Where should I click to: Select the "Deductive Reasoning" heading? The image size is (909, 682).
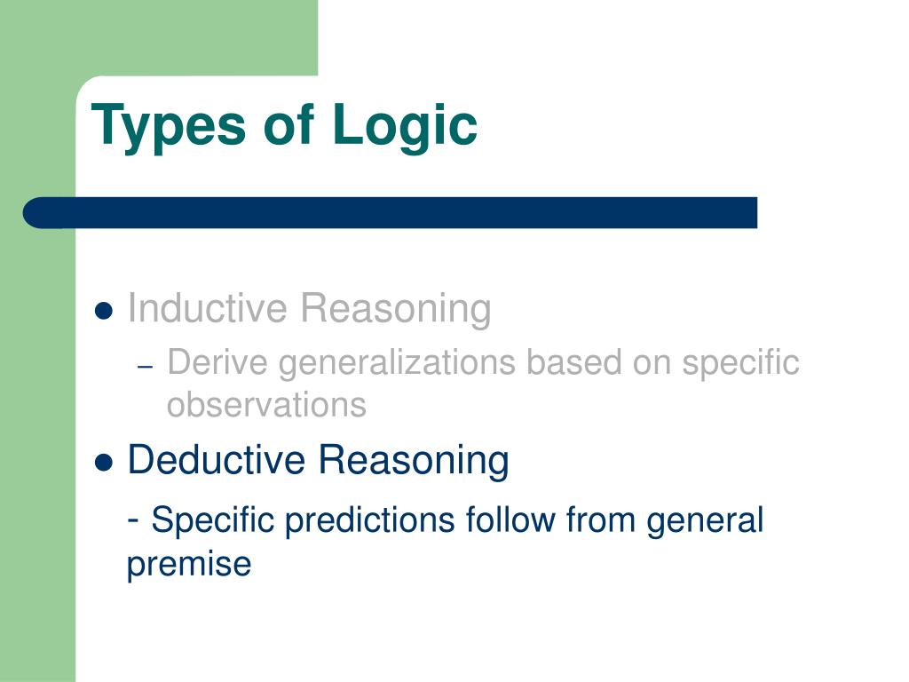coord(319,461)
